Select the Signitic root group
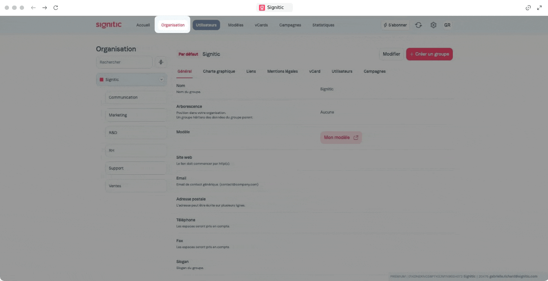This screenshot has width=548, height=281. (132, 80)
